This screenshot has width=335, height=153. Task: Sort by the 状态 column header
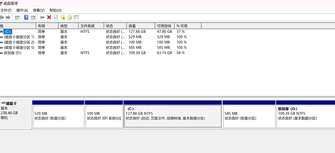coord(115,26)
